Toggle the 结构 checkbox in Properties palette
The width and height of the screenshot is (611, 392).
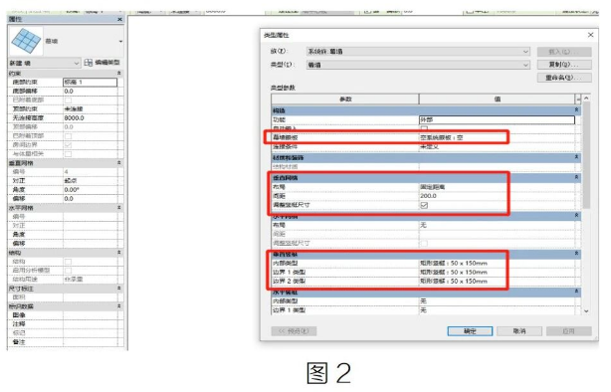pyautogui.click(x=69, y=262)
